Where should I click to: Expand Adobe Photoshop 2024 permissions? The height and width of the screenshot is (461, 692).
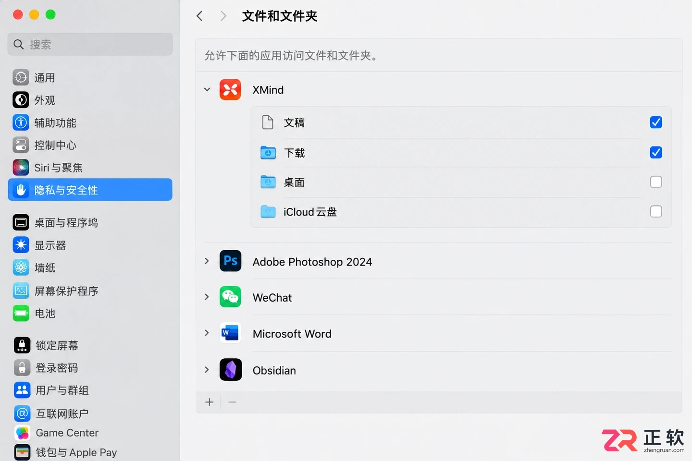207,261
